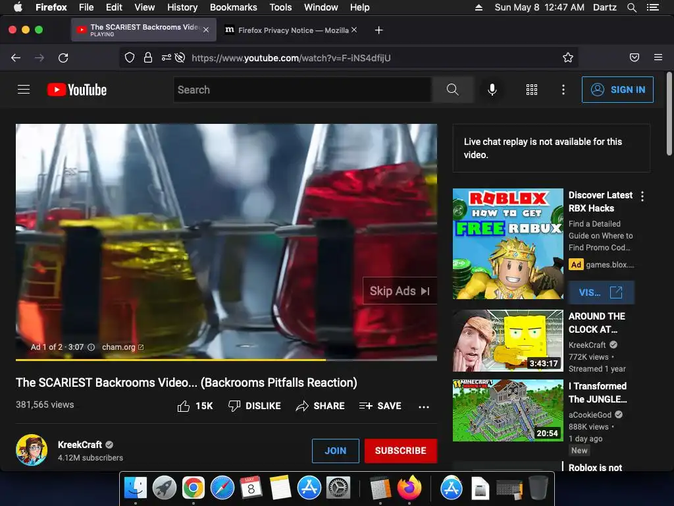Open the cham.org advertiser link

(x=122, y=347)
